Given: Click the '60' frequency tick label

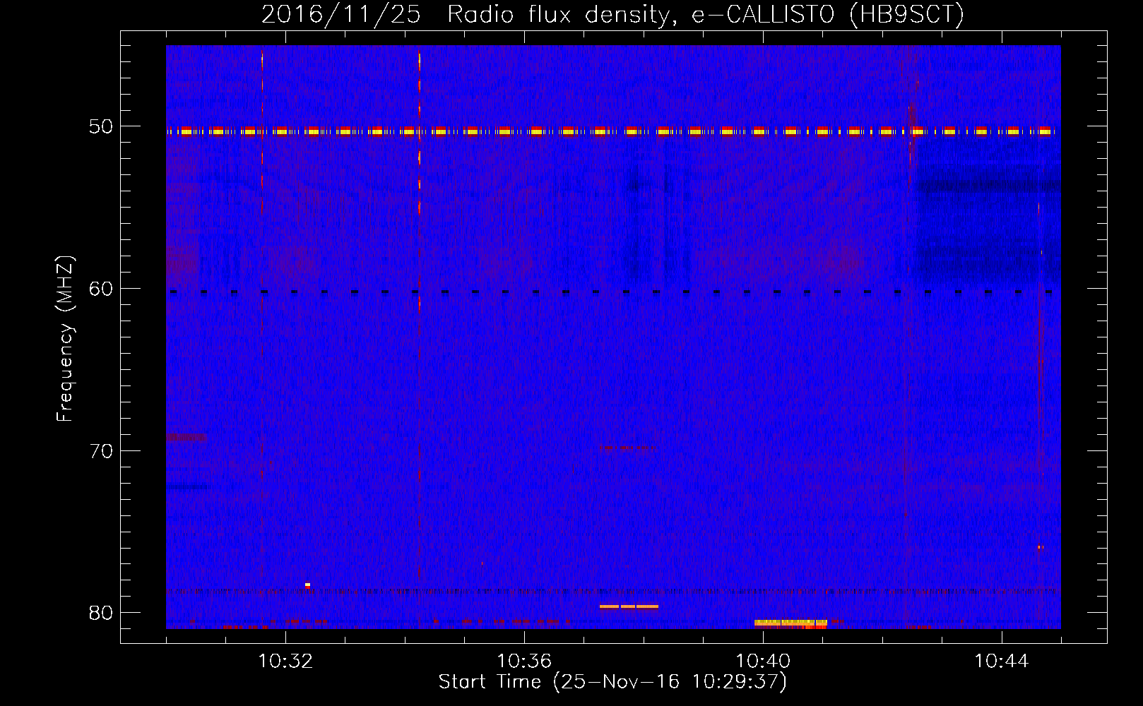Looking at the screenshot, I should [101, 289].
